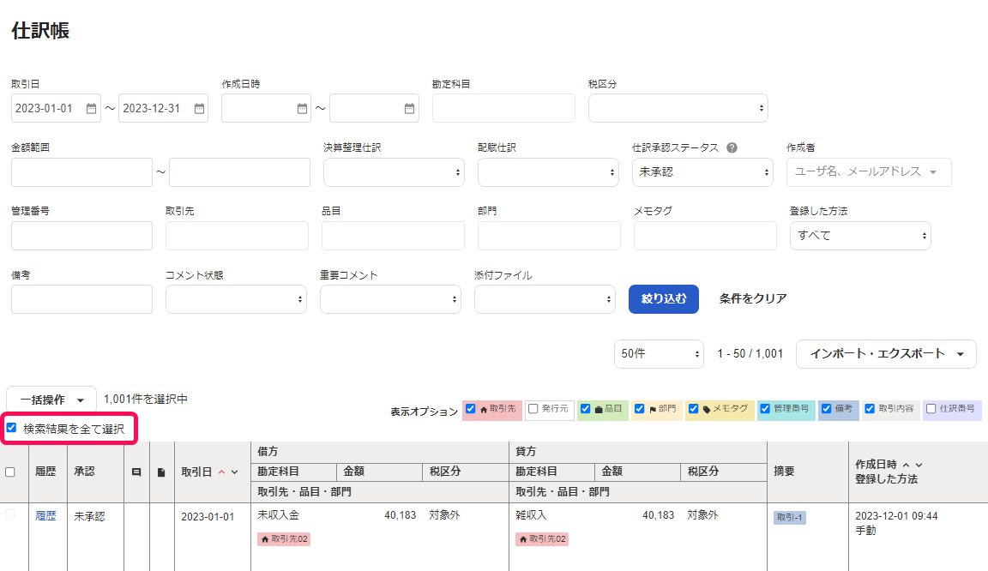Image resolution: width=988 pixels, height=571 pixels.
Task: Toggle 備考 display option checkbox
Action: tap(826, 408)
